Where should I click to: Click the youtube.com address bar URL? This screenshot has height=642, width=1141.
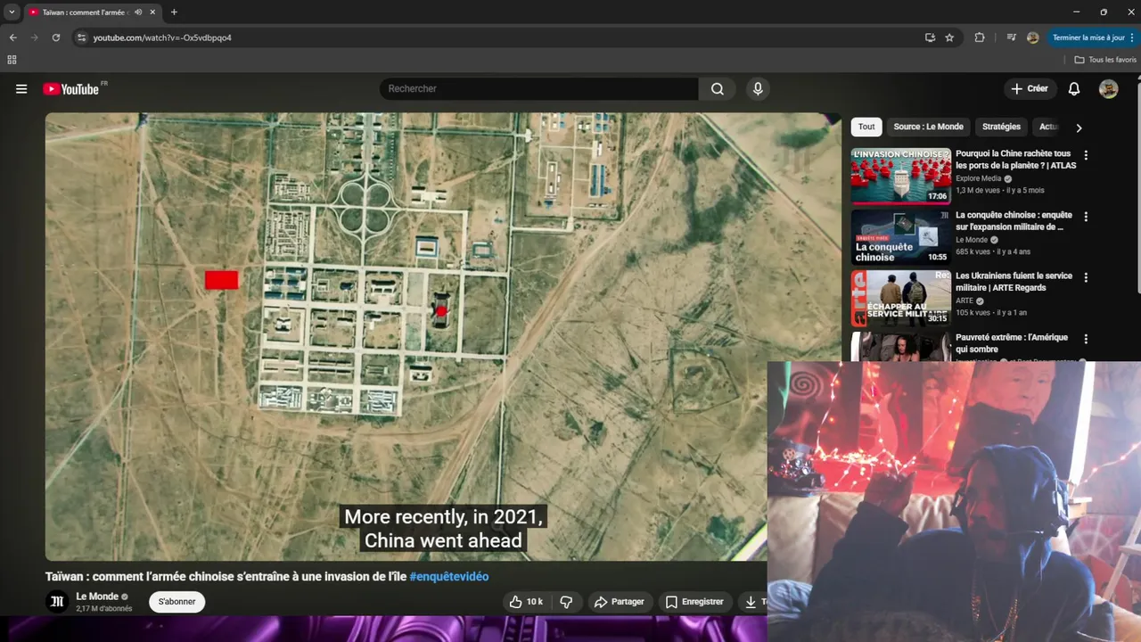point(162,37)
